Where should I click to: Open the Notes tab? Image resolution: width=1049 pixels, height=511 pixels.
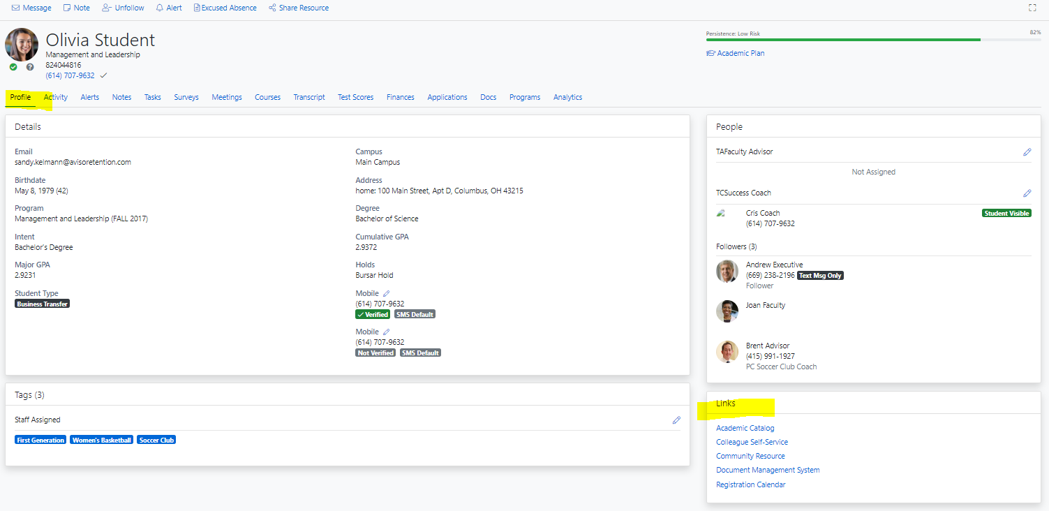coord(121,97)
